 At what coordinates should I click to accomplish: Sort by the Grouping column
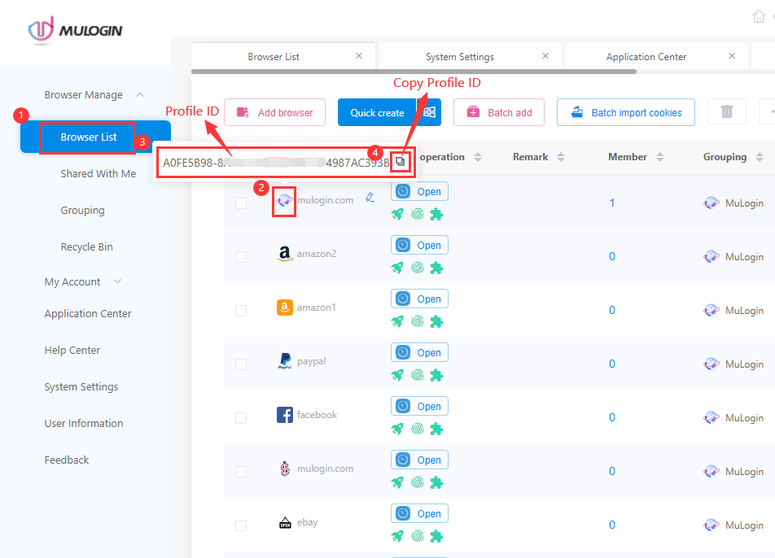[x=760, y=157]
